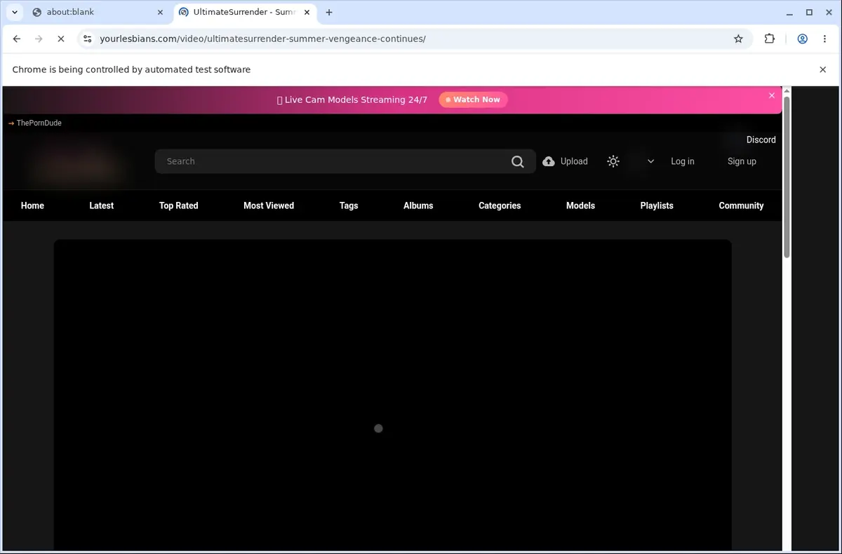The width and height of the screenshot is (842, 554).
Task: Expand the language dropdown chevron
Action: (650, 161)
